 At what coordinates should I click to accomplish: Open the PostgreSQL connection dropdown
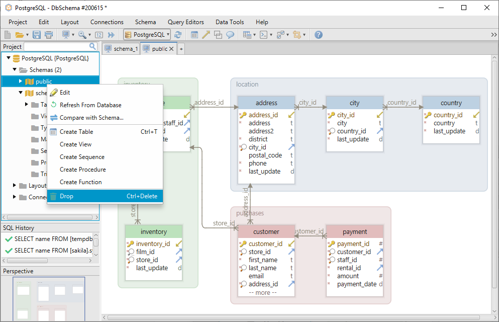[x=147, y=35]
